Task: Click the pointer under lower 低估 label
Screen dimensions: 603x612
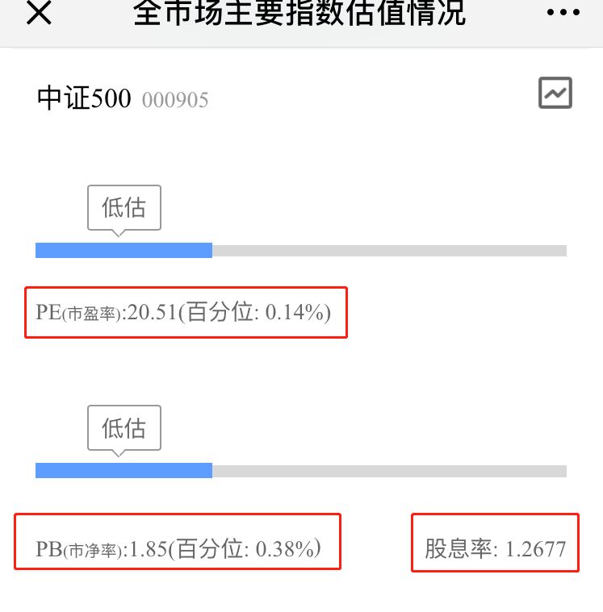Action: [119, 453]
